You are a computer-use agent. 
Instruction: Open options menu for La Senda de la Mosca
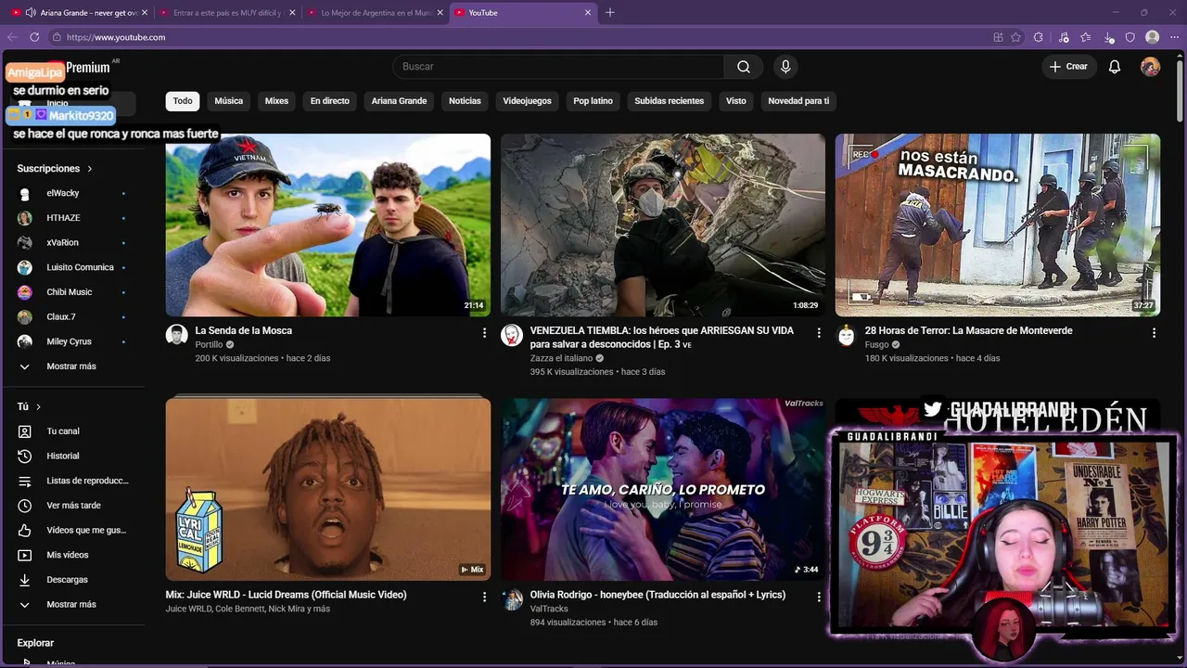(484, 332)
